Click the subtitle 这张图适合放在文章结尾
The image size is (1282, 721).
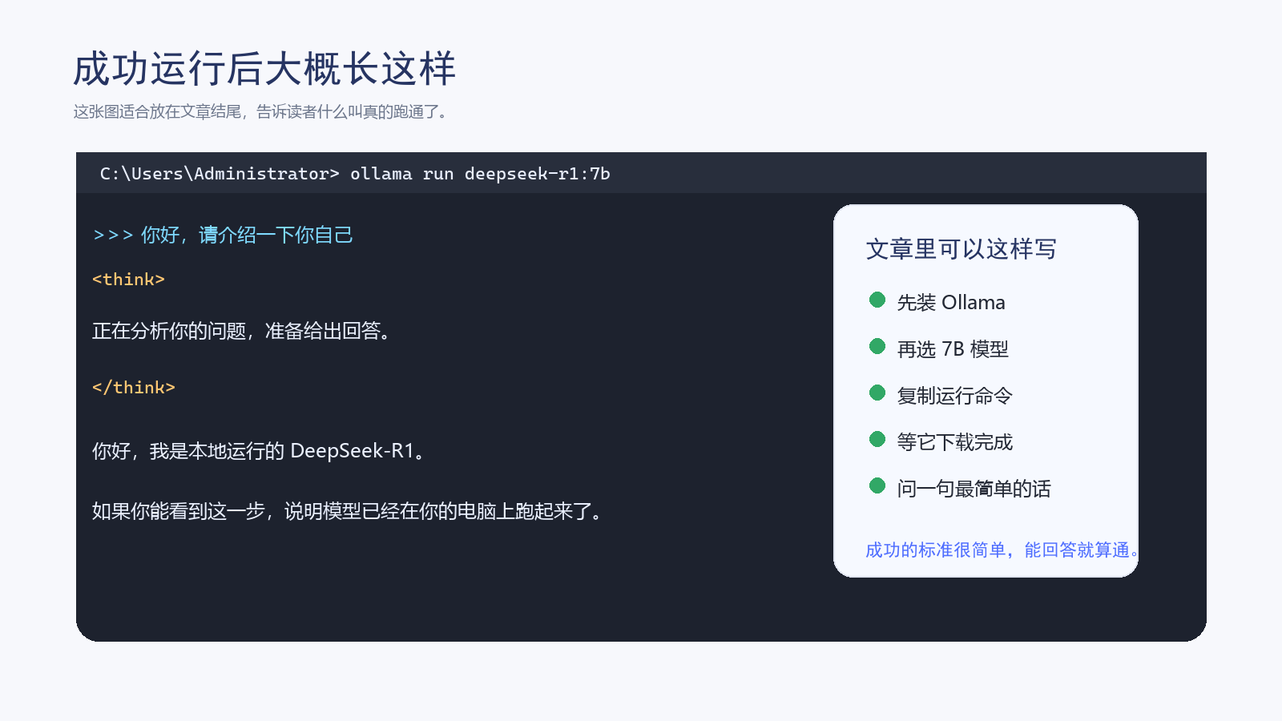point(158,112)
